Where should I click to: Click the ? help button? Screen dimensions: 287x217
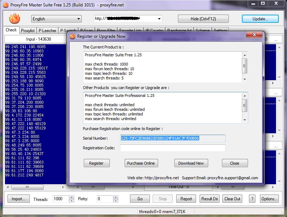coord(252,198)
